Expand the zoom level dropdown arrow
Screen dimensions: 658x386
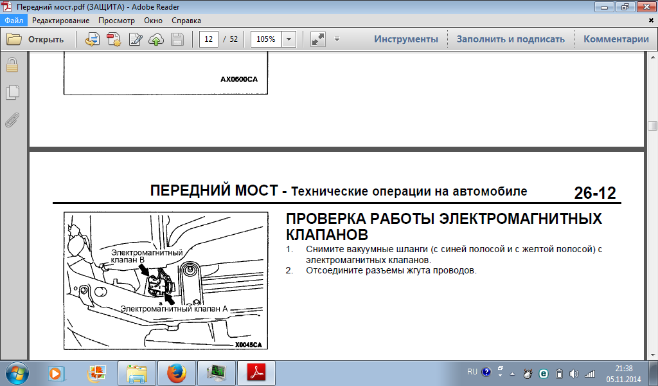point(289,39)
